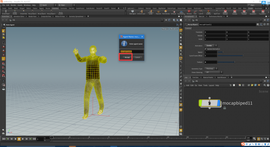Viewport: 270px width, 147px height.
Task: Click the Stadium Example shelf tool
Action: click(225, 12)
